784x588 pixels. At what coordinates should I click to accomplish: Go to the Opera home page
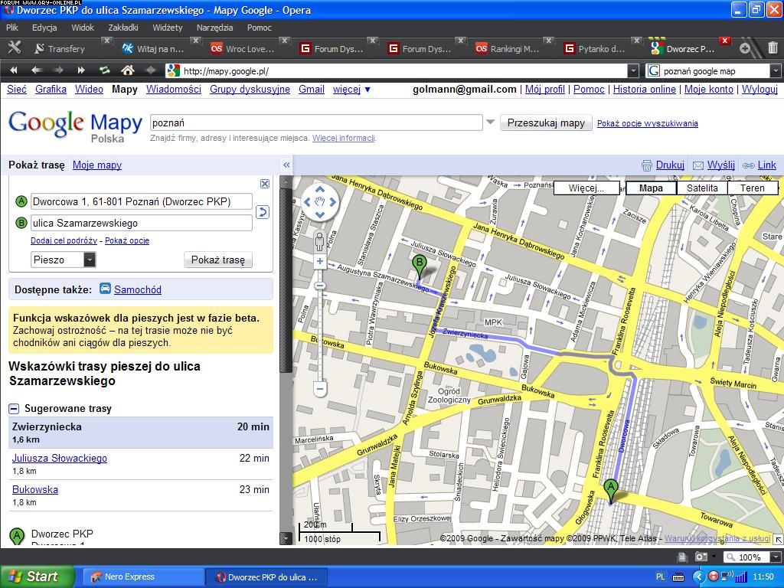[128, 70]
